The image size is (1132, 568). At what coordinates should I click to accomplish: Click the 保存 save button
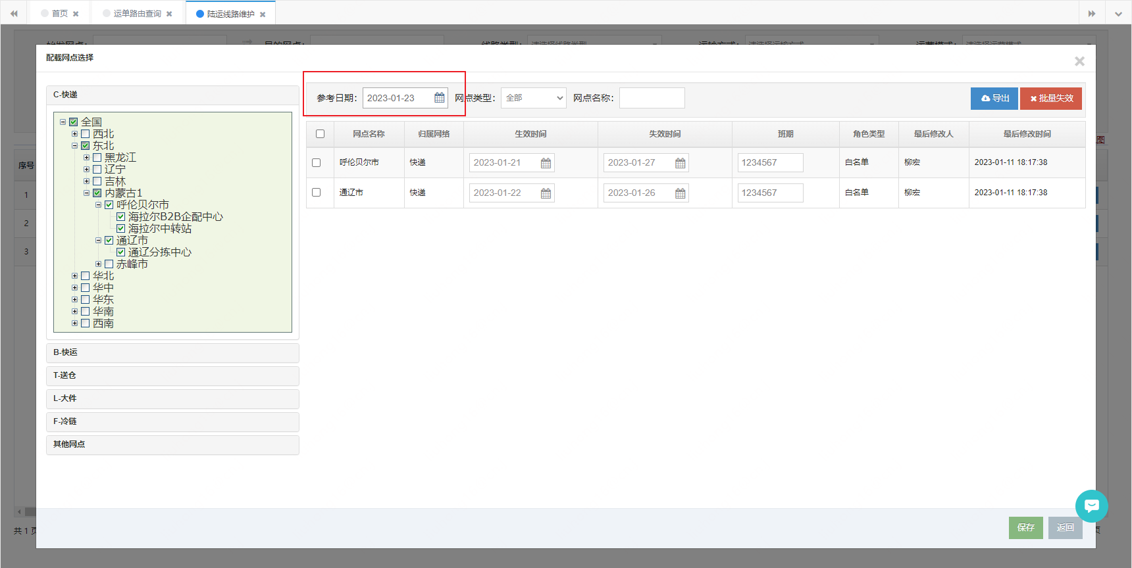pos(1026,528)
